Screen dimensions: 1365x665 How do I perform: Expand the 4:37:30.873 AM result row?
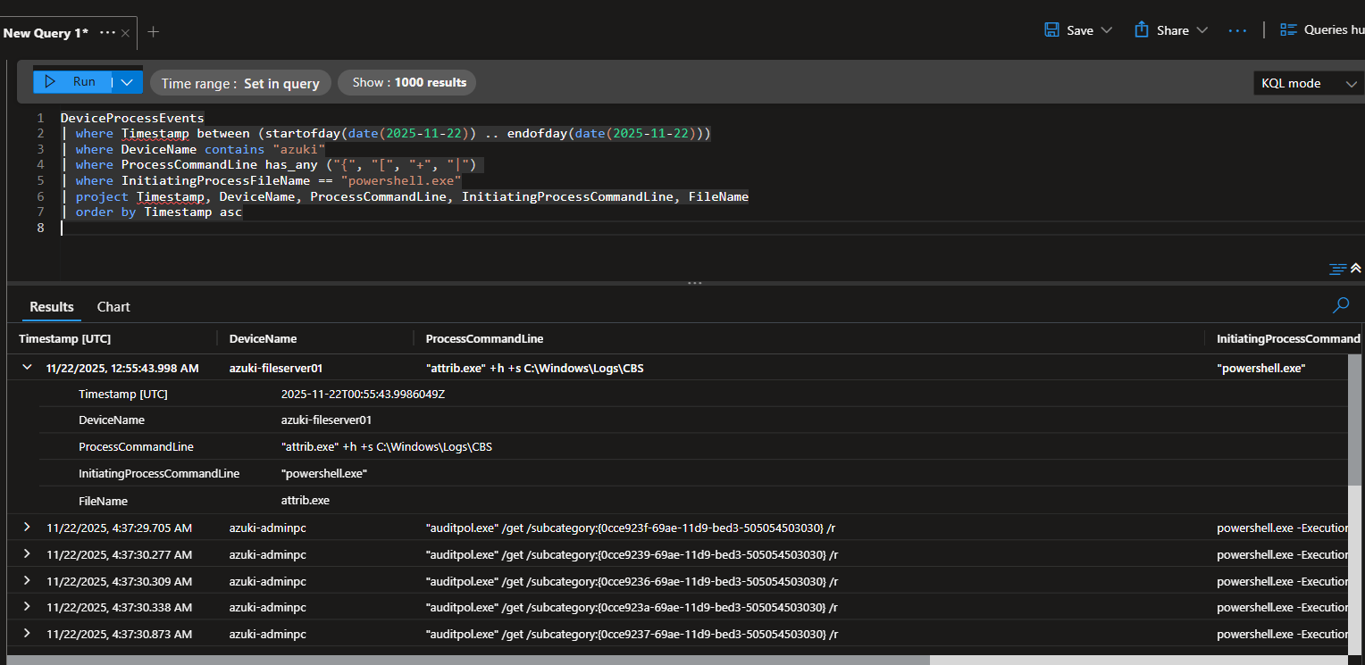tap(27, 633)
